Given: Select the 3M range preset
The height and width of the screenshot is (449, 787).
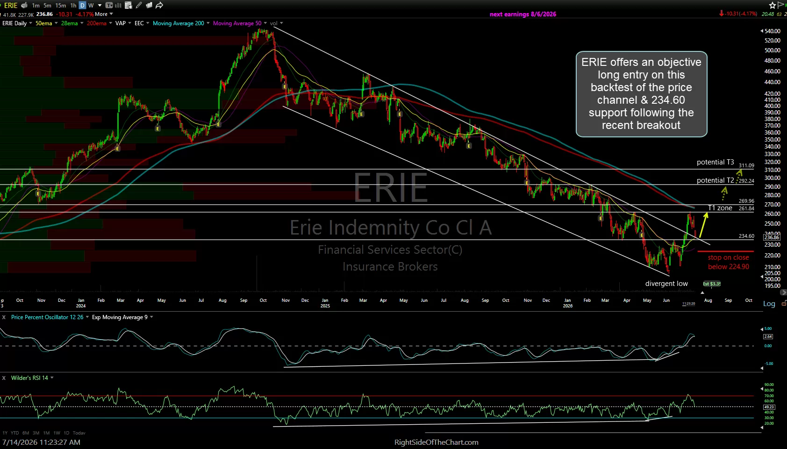Looking at the screenshot, I should [x=36, y=433].
